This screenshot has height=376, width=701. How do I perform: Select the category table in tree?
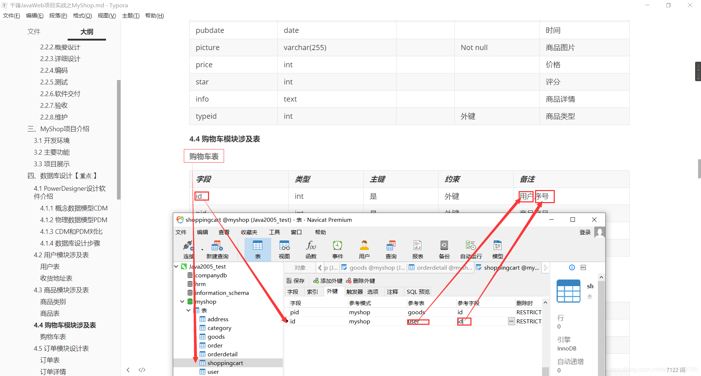(x=219, y=328)
